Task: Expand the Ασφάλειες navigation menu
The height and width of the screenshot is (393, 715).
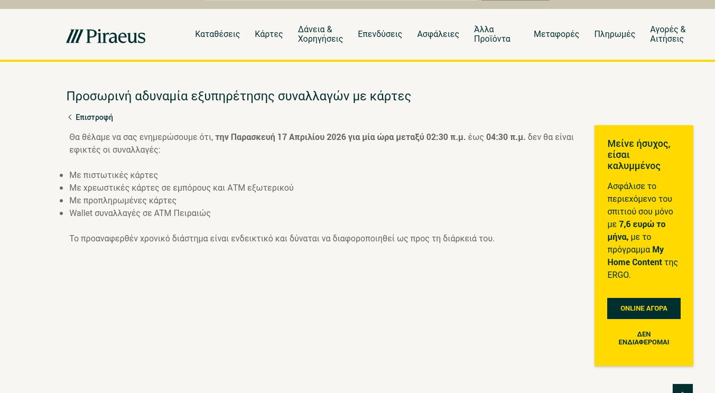Action: coord(438,34)
